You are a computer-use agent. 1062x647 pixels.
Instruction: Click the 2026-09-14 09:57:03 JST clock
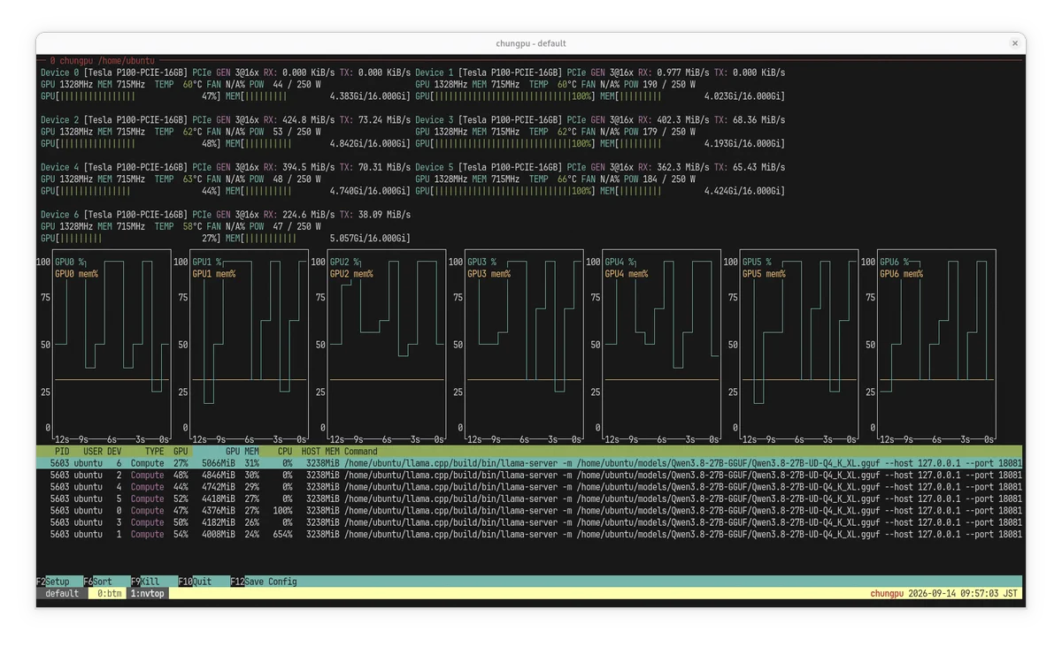point(963,594)
